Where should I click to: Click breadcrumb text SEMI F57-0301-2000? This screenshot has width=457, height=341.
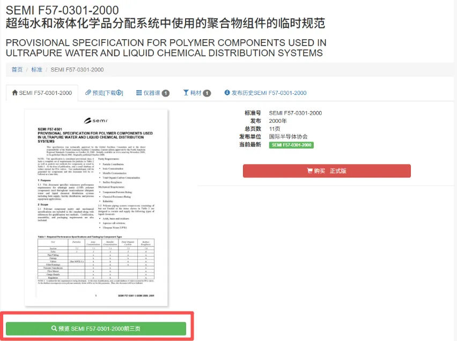77,70
